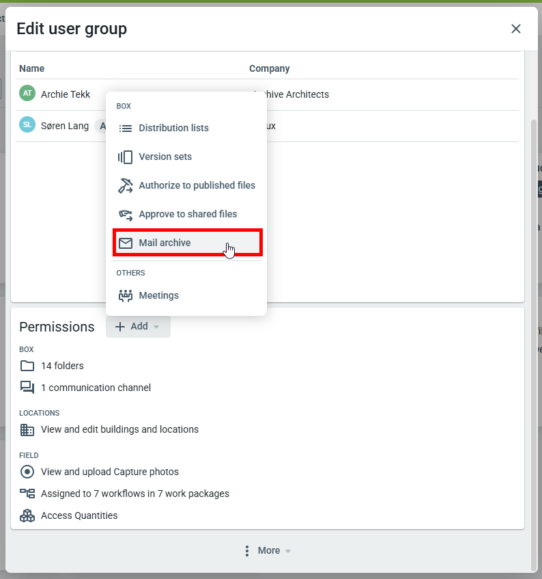Click the Access Quantities cubes icon
Screen dimensions: 542x579
click(27, 515)
